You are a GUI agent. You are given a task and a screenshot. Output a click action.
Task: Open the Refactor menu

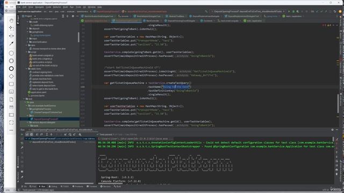coord(57,7)
